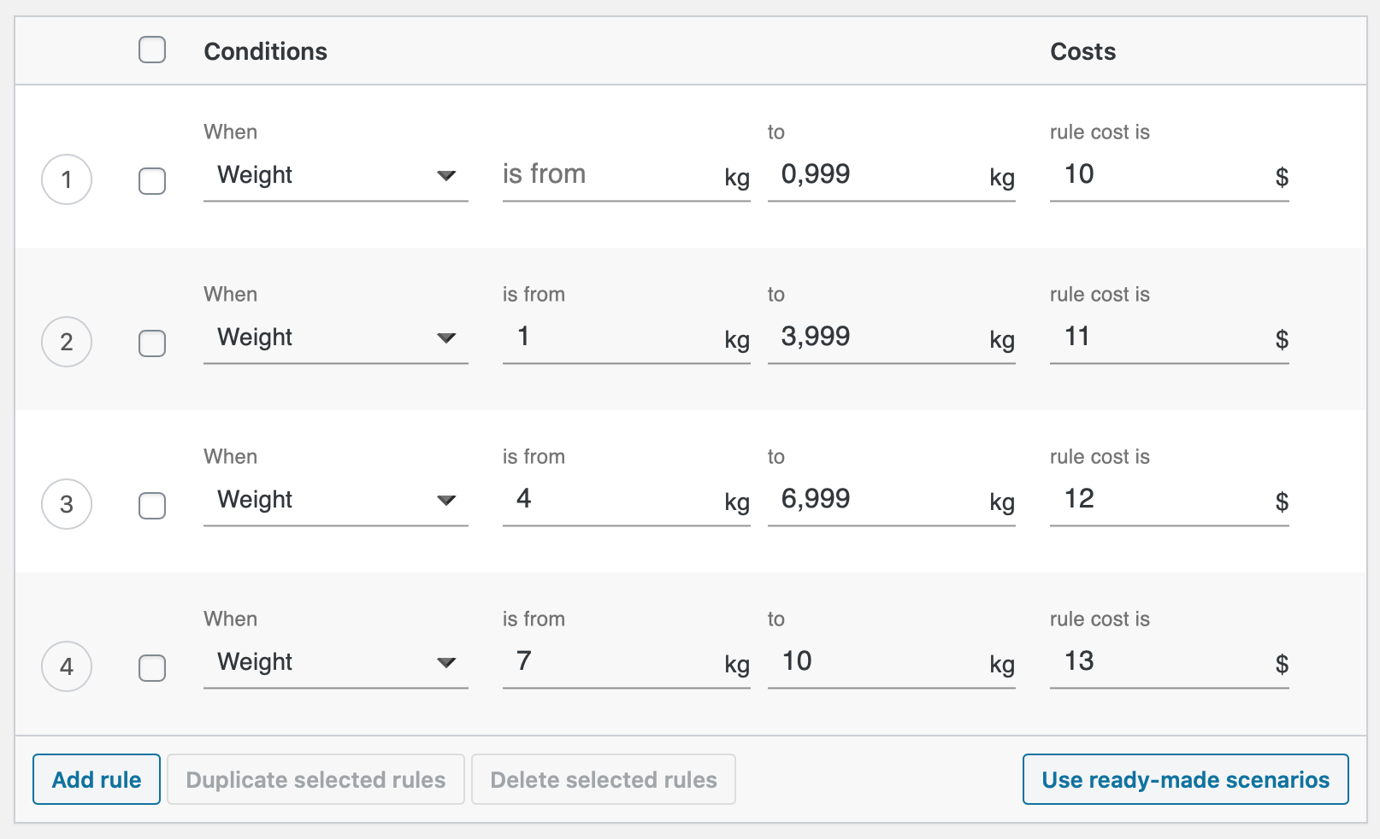The width and height of the screenshot is (1380, 839).
Task: Check the checkbox for rule 3
Action: click(152, 505)
